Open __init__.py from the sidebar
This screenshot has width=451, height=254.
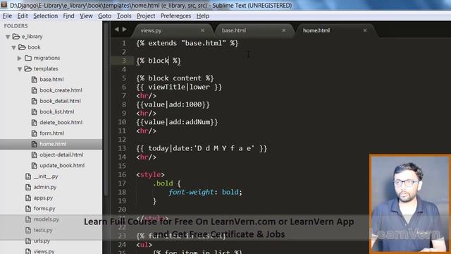[x=46, y=176]
